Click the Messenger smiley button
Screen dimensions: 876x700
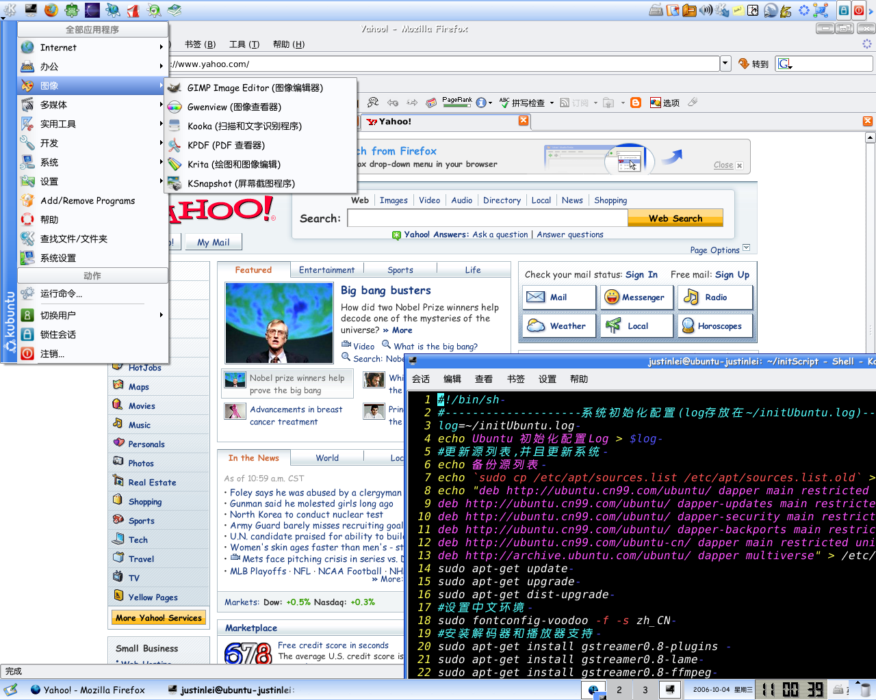[x=636, y=297]
